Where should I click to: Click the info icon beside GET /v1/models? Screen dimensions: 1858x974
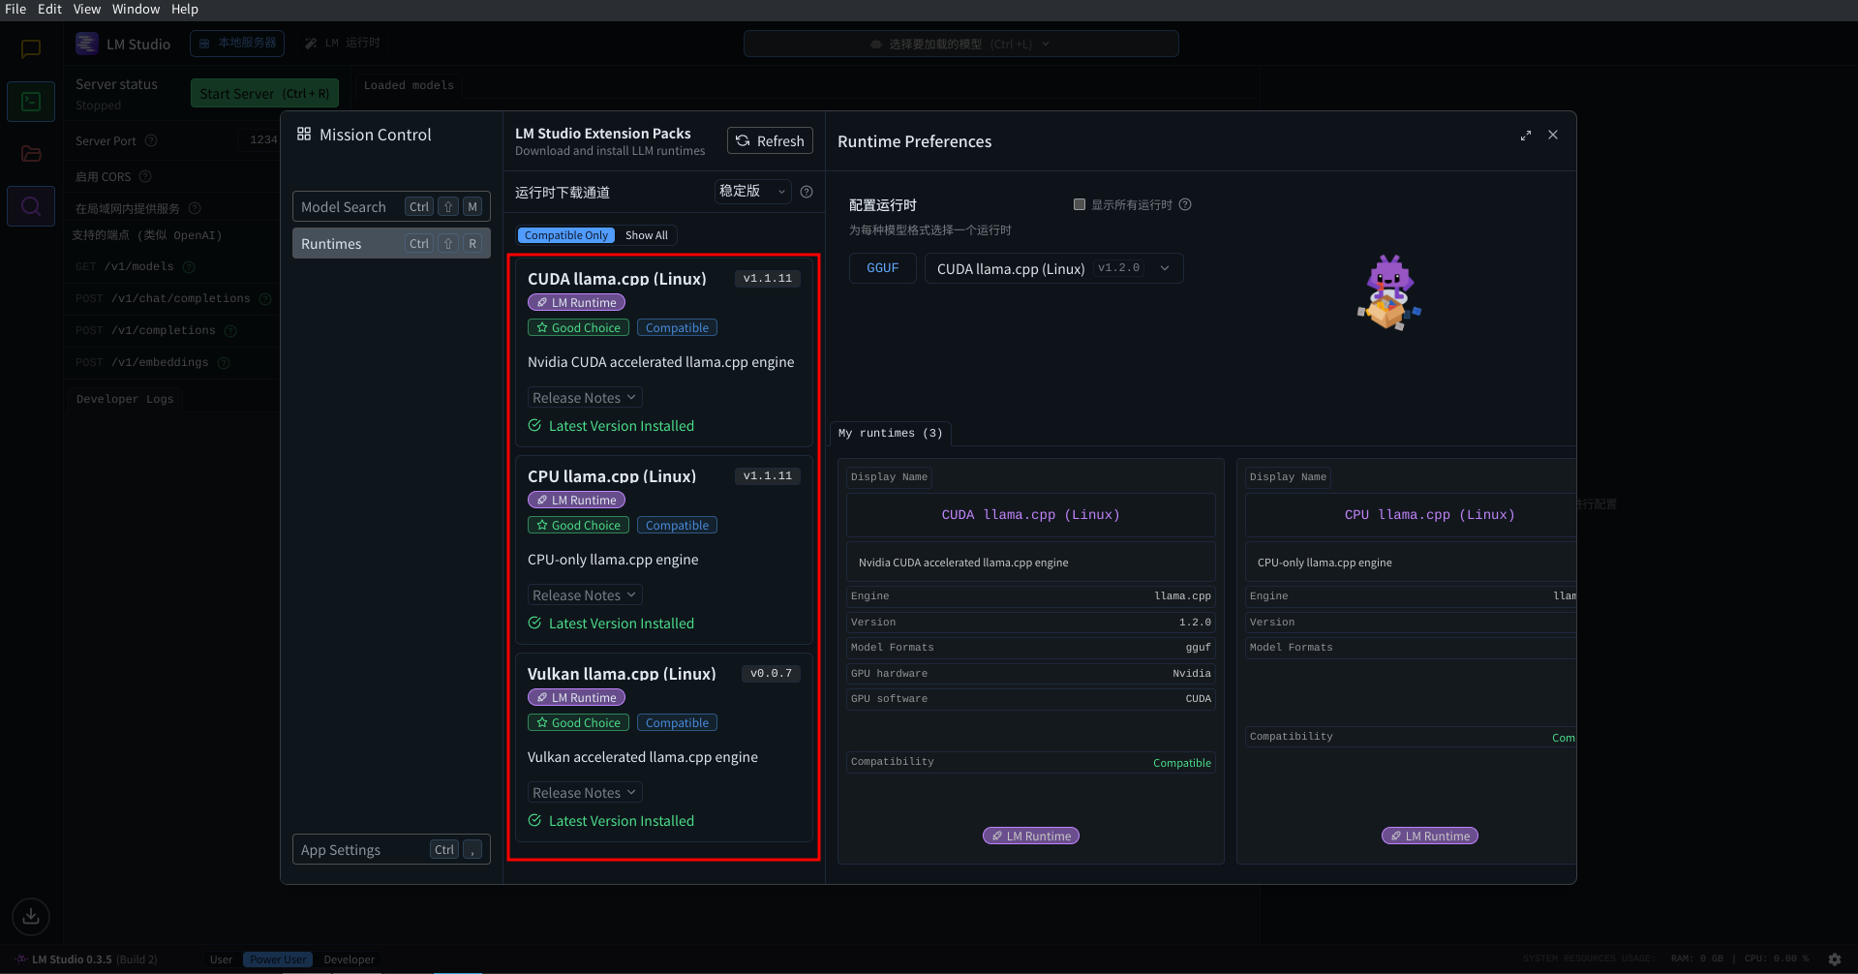[189, 266]
